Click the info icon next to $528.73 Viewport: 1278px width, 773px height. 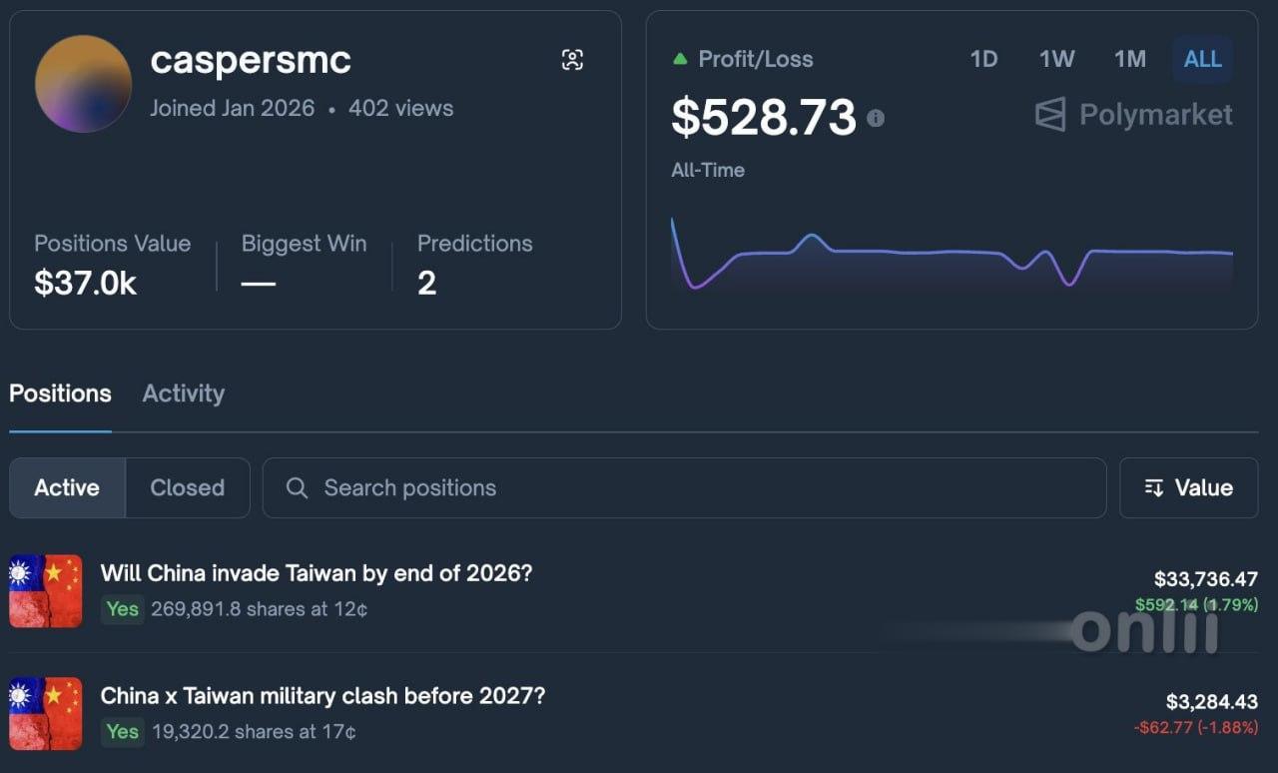(x=876, y=118)
